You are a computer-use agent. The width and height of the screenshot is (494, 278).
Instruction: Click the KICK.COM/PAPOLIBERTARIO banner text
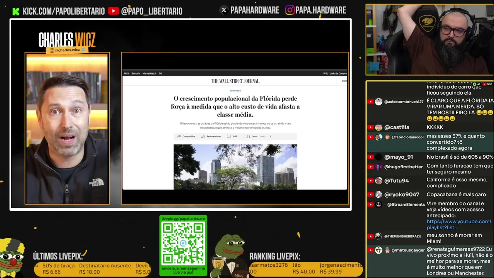pyautogui.click(x=64, y=11)
